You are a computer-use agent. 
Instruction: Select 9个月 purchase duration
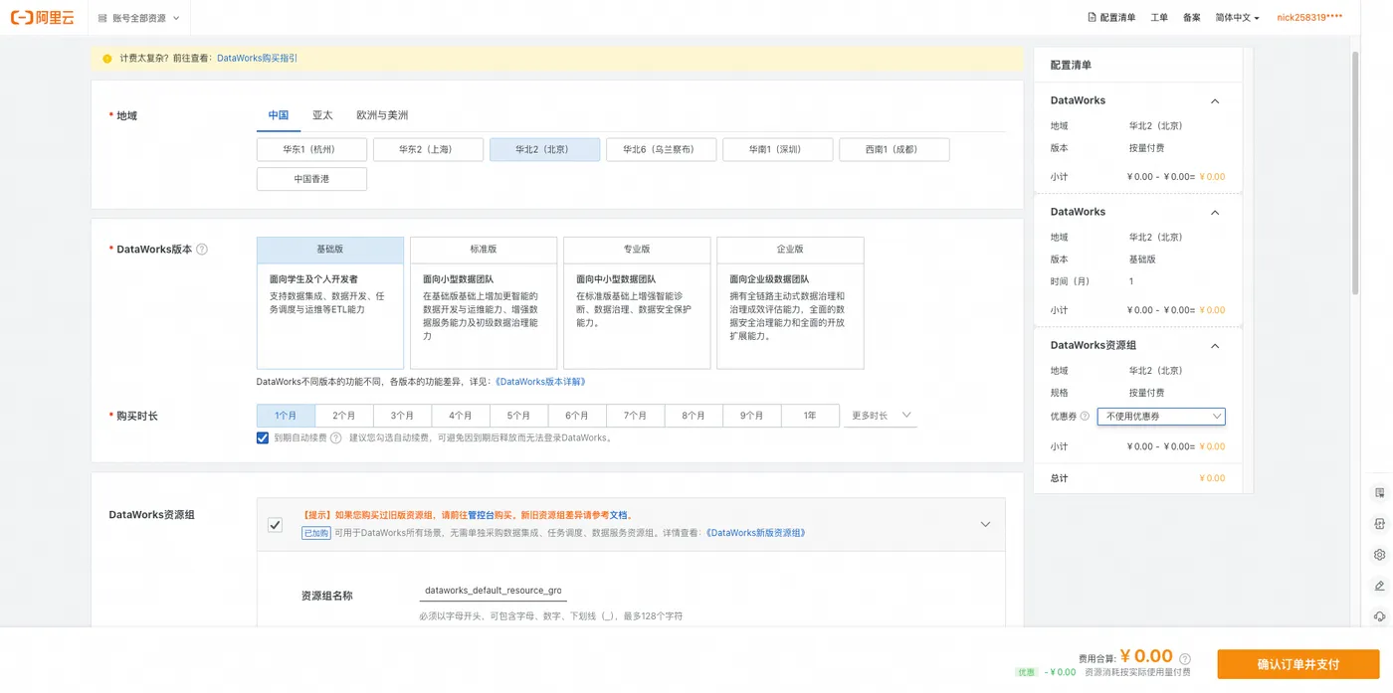tap(751, 416)
